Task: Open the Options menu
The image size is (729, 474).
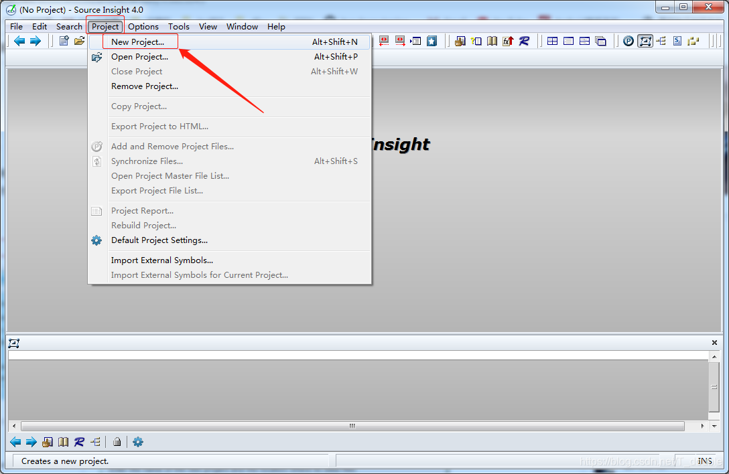Action: (143, 27)
